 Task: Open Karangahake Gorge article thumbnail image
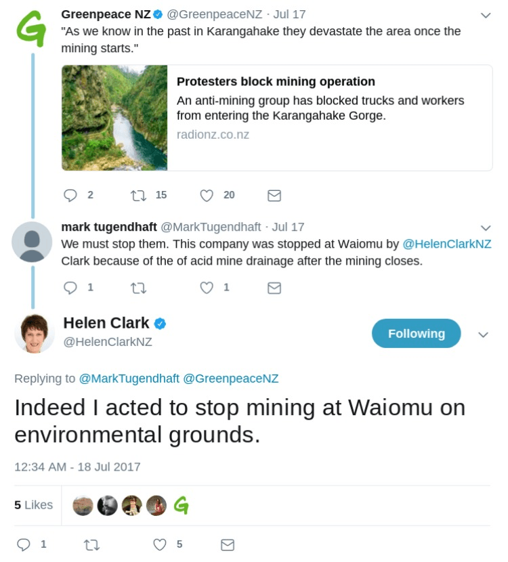(114, 118)
